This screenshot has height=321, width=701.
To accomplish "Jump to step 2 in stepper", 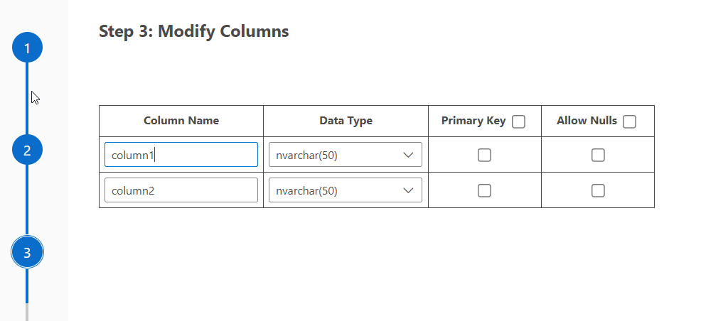I will pos(27,151).
